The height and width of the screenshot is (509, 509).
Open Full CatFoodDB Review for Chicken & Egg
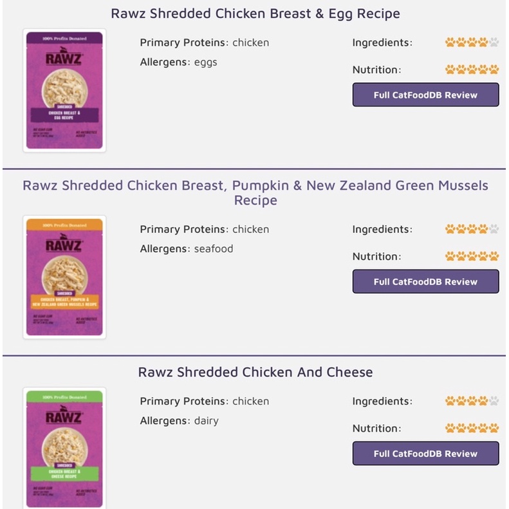click(x=425, y=95)
